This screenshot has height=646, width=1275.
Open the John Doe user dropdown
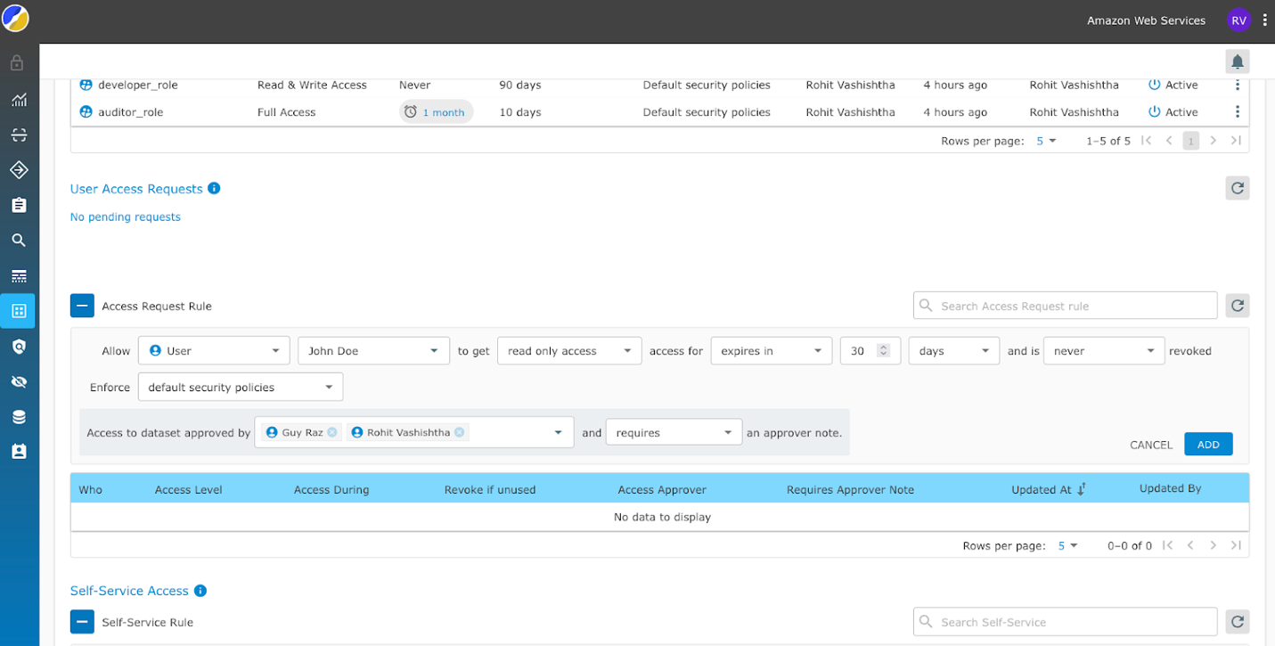pyautogui.click(x=373, y=351)
